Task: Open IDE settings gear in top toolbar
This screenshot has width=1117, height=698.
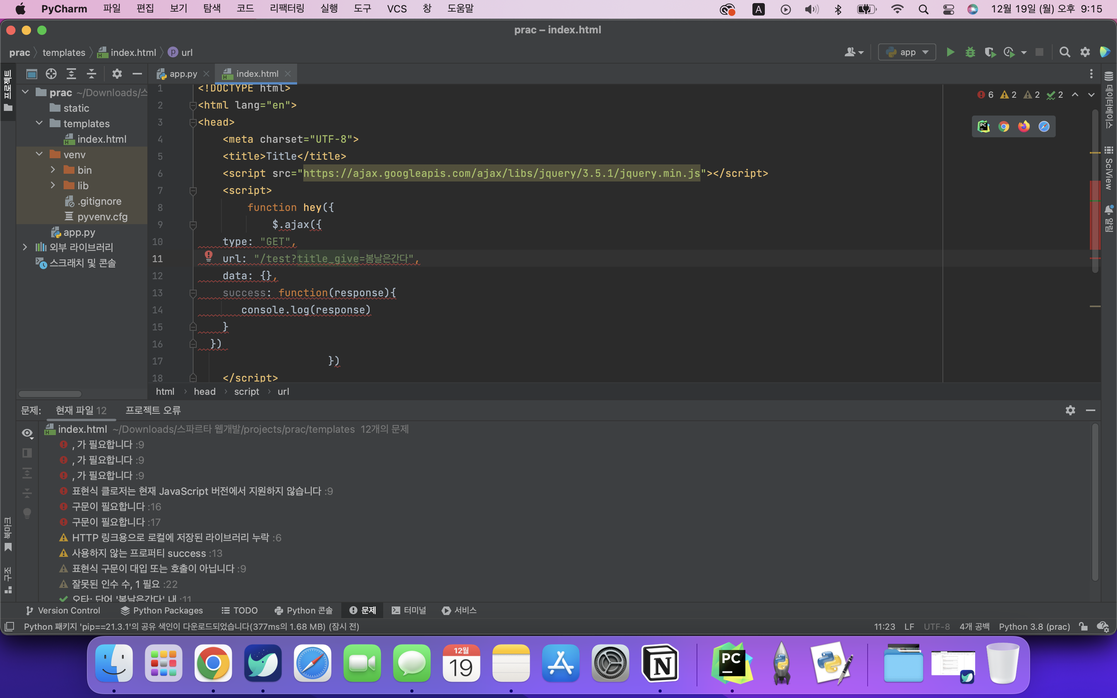Action: pos(1085,52)
